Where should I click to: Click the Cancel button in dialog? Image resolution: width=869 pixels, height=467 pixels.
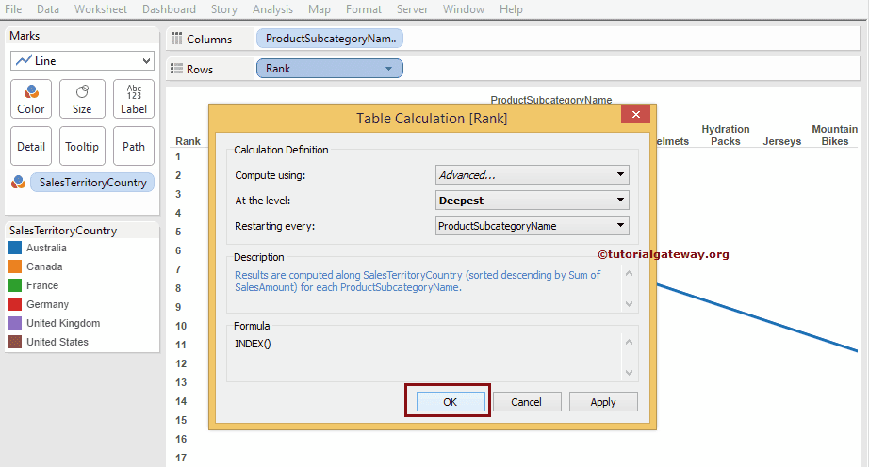tap(526, 401)
